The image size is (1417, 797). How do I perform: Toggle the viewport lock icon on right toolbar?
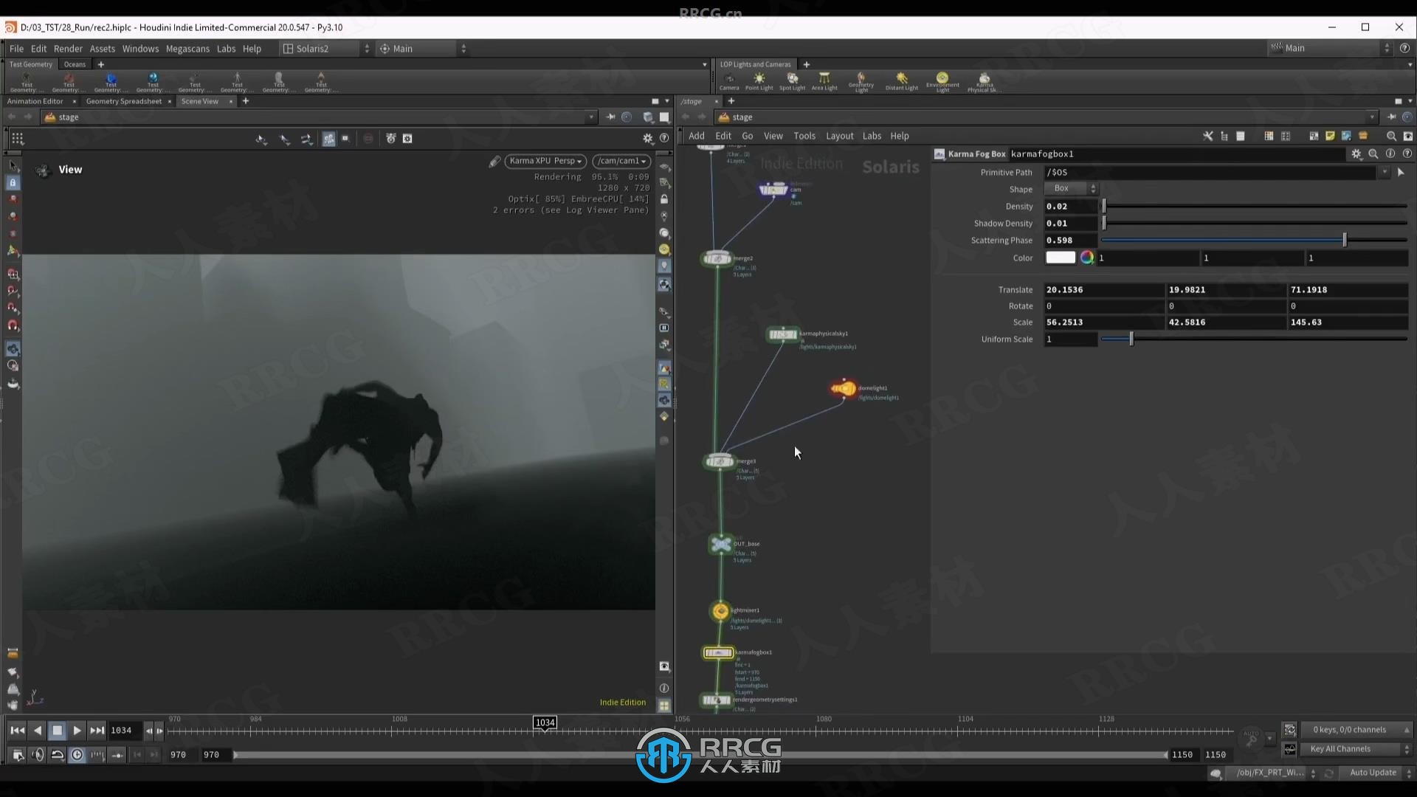(664, 199)
